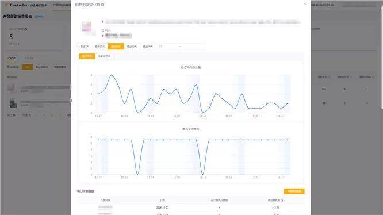Switch to the orange curve display tab

pos(87,56)
